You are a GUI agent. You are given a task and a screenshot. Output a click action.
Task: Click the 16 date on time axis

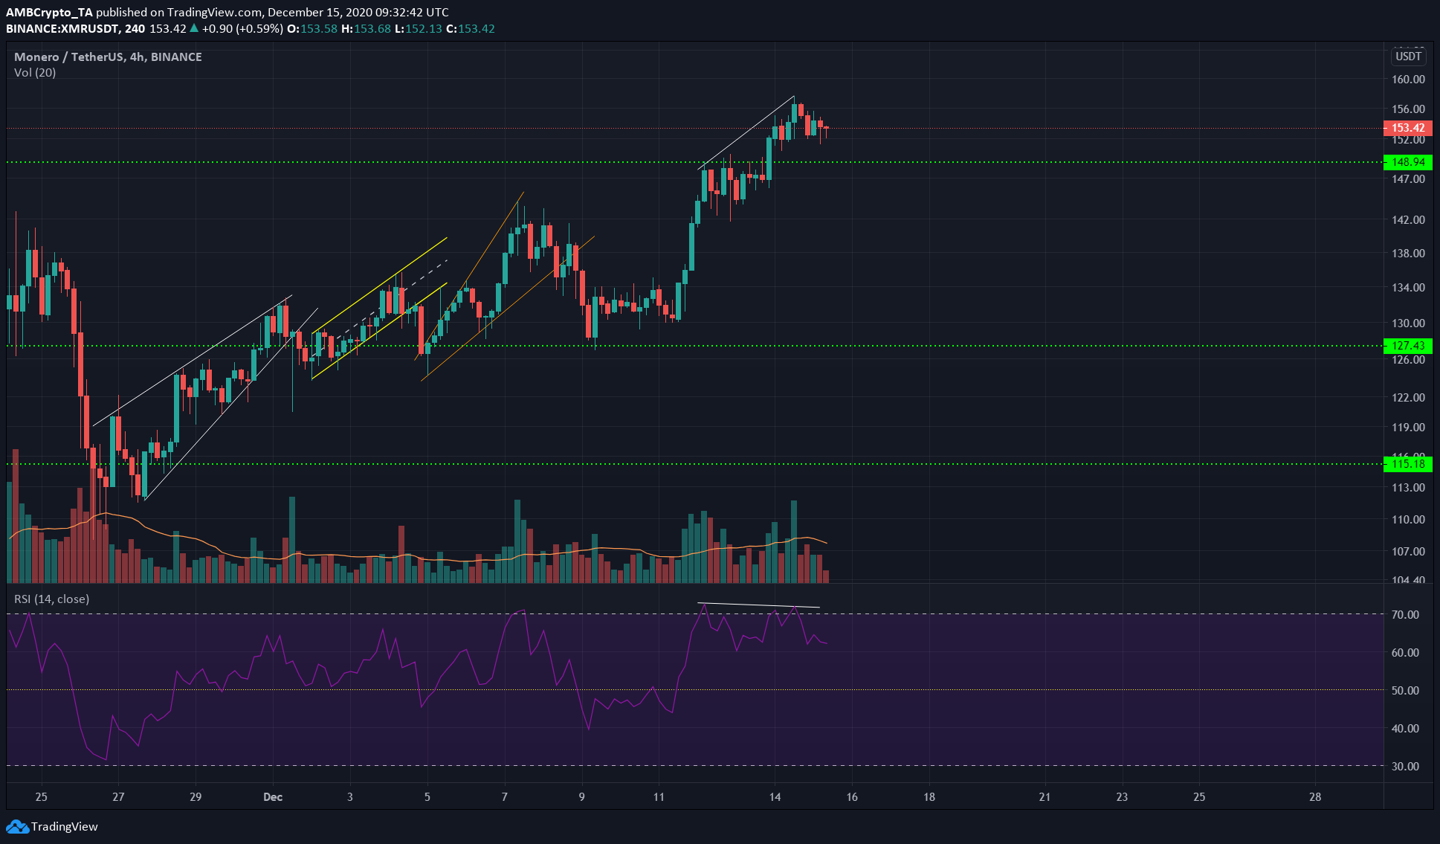[x=852, y=796]
